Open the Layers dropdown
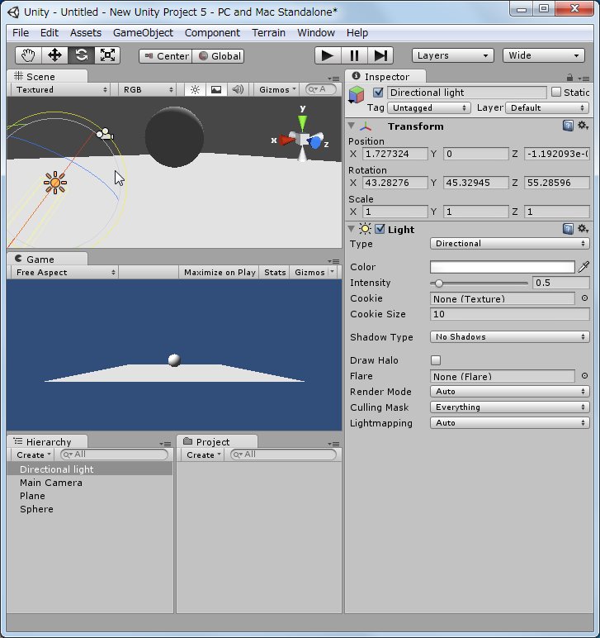Screen dimensions: 600x638 (x=452, y=55)
